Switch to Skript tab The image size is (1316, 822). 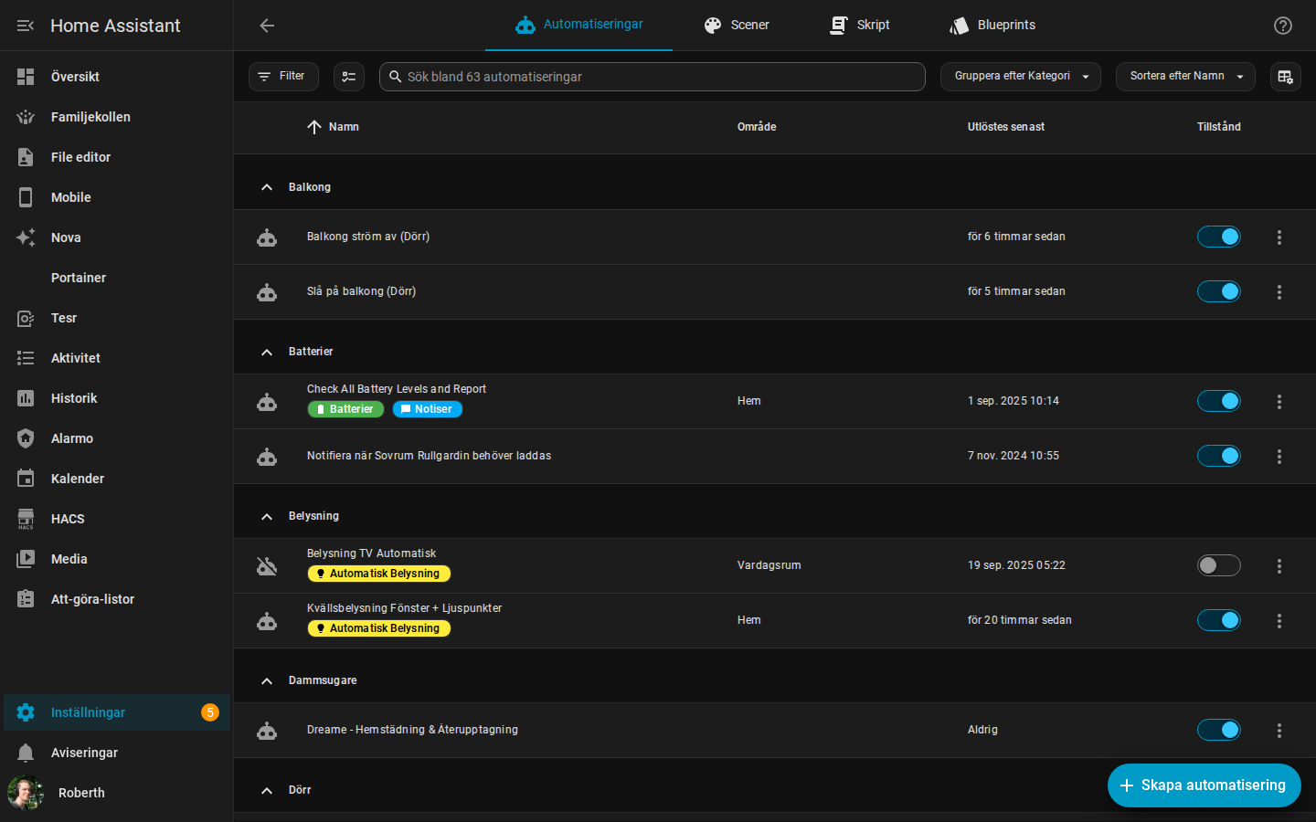click(x=859, y=25)
